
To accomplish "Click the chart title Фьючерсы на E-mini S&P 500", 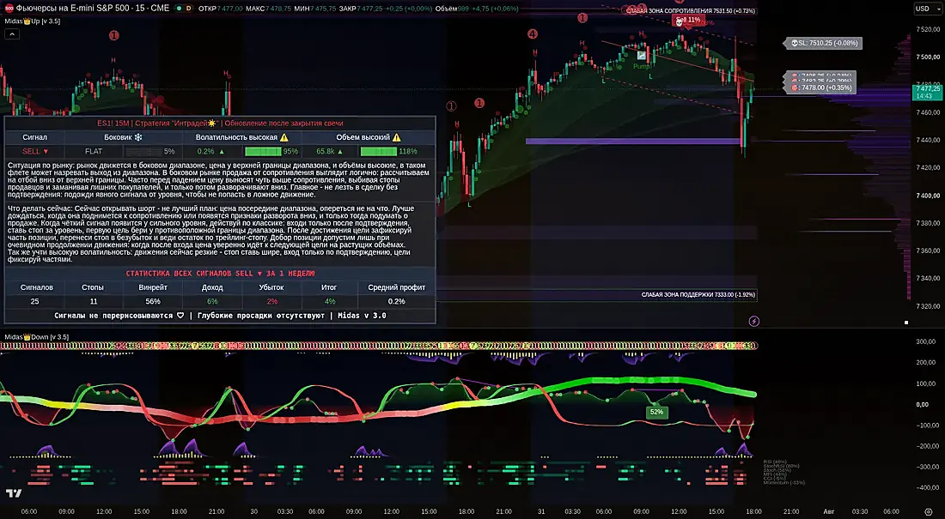I will coord(92,9).
